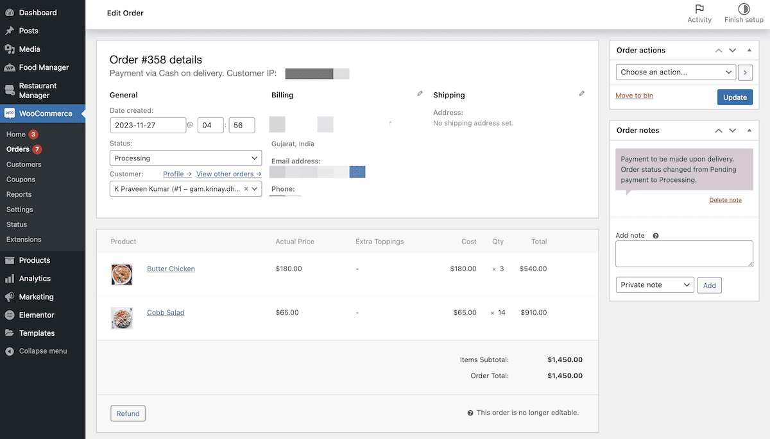Open the Butter Chicken product link
This screenshot has width=770, height=439.
pos(171,269)
